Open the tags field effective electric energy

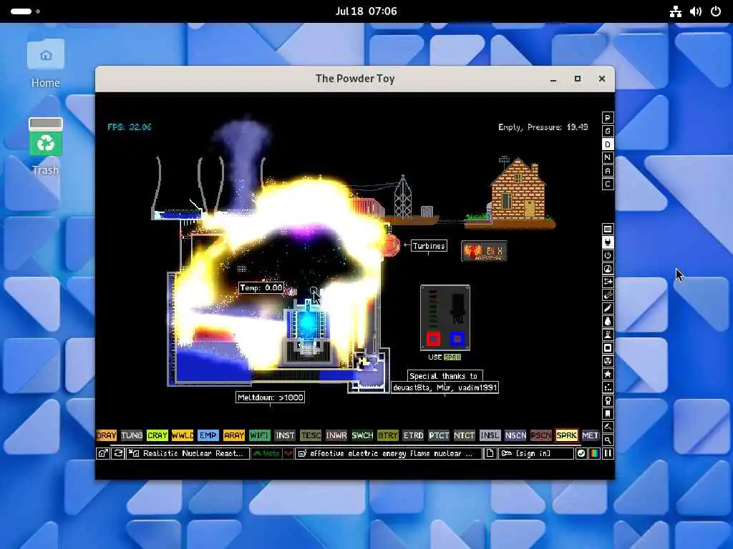point(389,453)
